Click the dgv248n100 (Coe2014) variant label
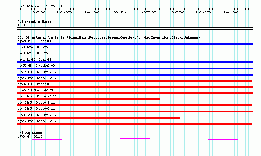The image size is (261, 156). point(35,41)
